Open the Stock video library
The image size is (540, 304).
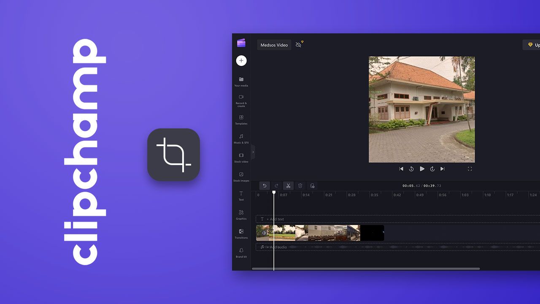pos(241,157)
